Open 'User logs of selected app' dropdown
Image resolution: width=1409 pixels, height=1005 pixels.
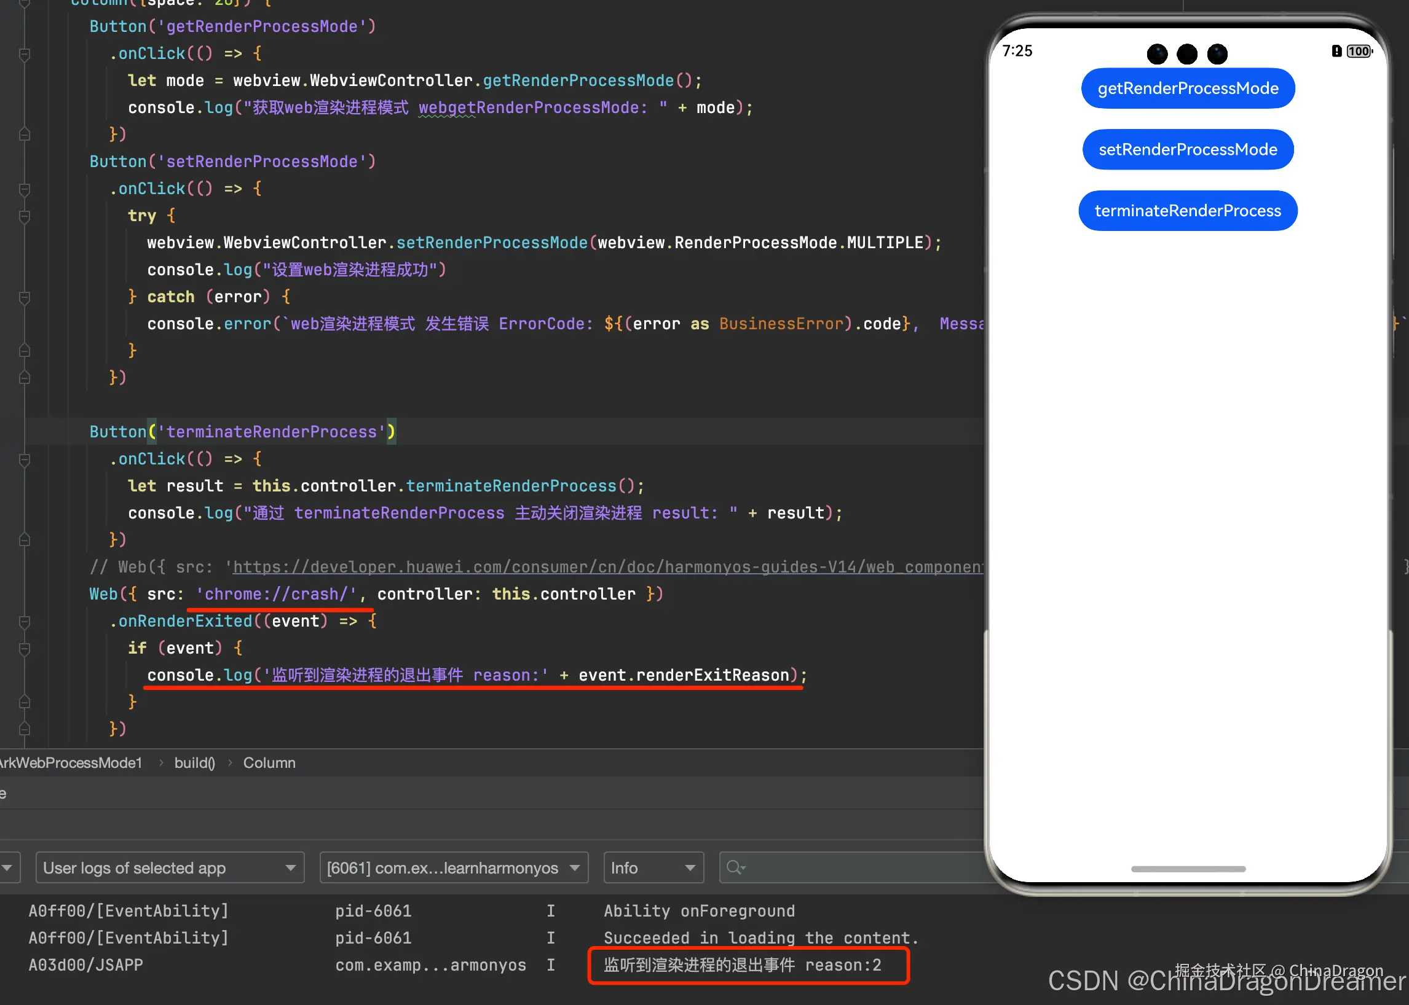(169, 867)
